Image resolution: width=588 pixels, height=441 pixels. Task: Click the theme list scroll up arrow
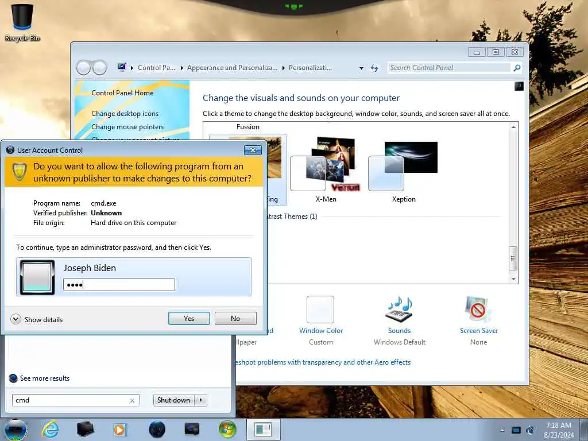pos(513,127)
